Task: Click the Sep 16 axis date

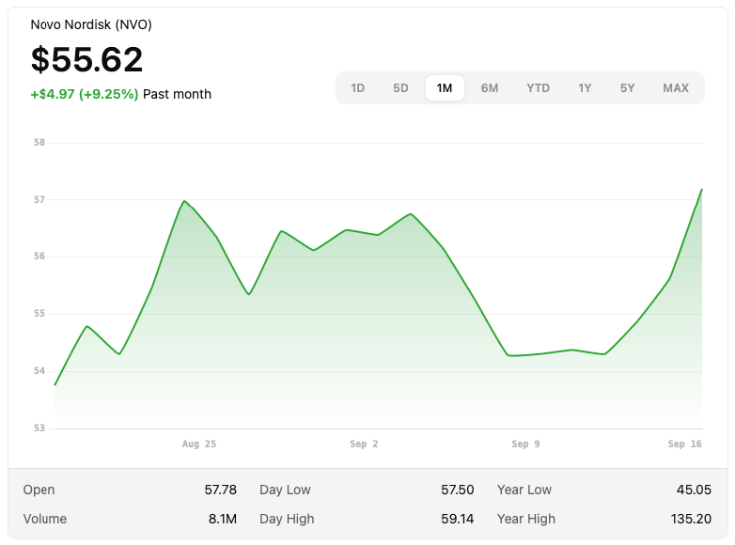Action: point(684,444)
